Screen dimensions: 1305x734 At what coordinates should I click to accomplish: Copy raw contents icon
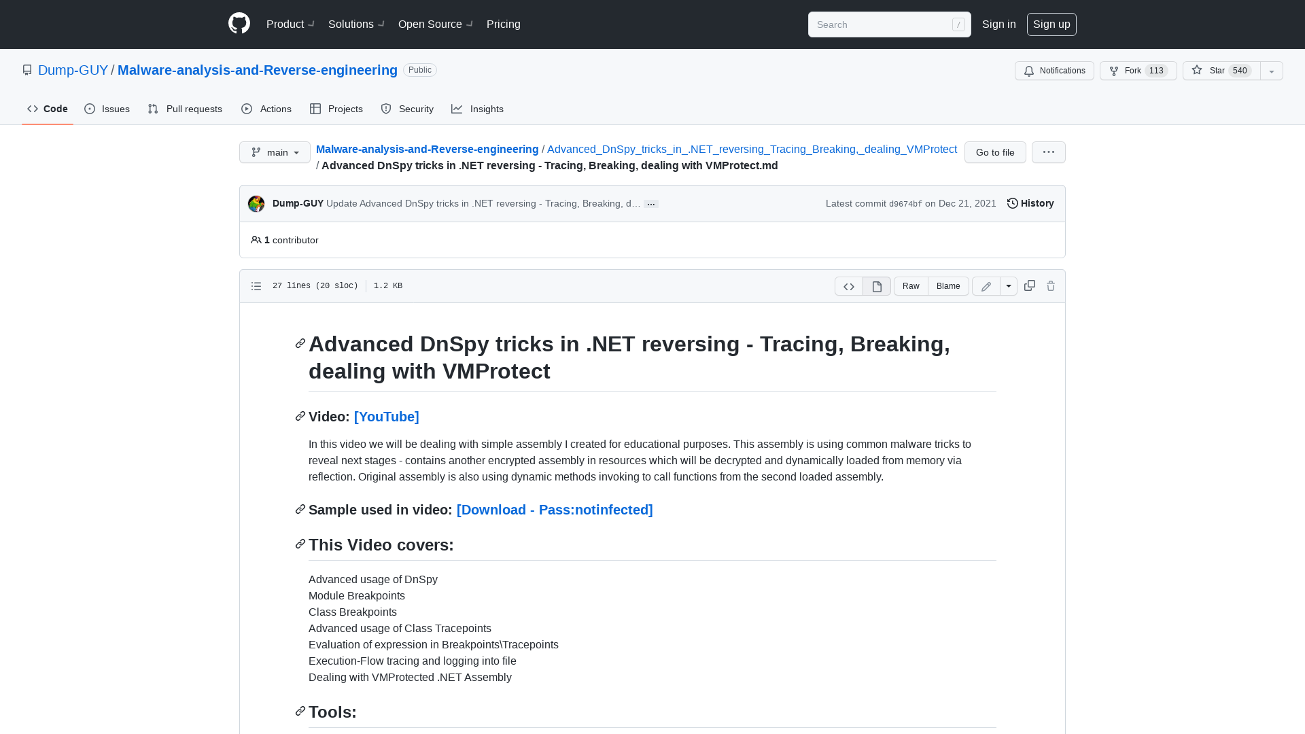1030,285
